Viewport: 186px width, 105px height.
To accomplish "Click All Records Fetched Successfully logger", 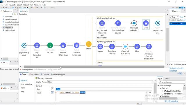I will [x=149, y=47].
